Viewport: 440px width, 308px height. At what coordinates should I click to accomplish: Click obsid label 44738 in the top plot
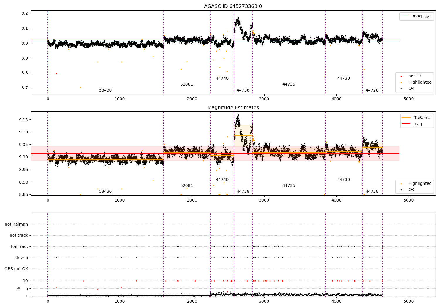point(243,90)
